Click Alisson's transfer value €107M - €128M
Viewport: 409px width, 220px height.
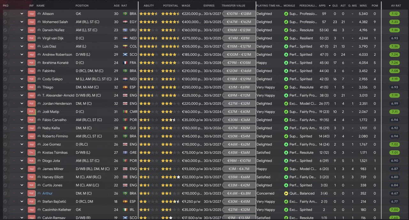(239, 14)
